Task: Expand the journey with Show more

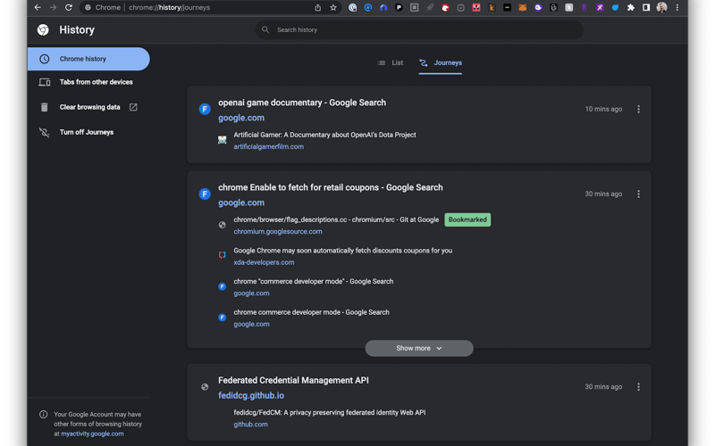Action: click(419, 348)
